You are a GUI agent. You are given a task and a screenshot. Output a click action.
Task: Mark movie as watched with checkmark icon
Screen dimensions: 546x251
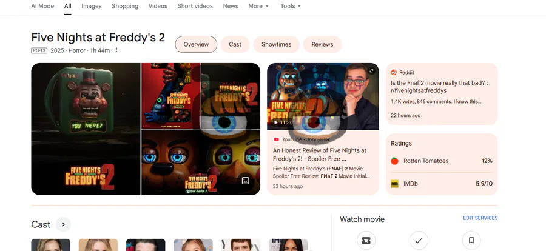[419, 241]
